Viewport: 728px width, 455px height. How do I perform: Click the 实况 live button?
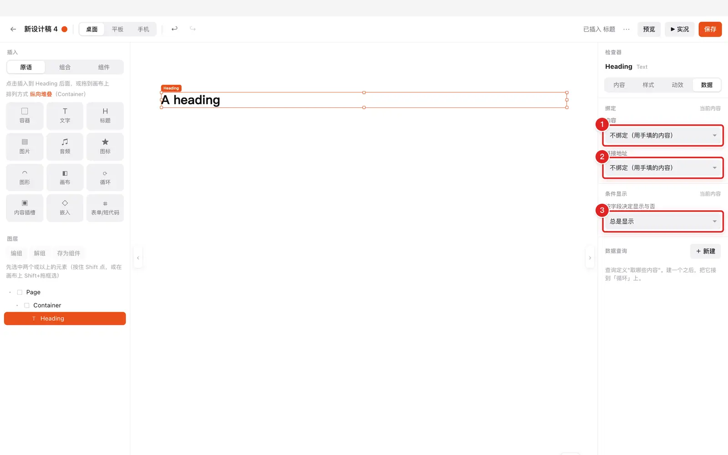coord(680,29)
